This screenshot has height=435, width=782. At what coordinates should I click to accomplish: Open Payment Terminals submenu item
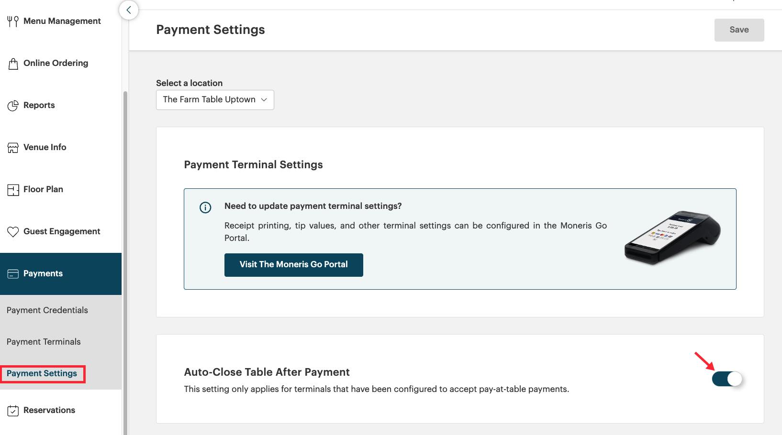point(44,342)
